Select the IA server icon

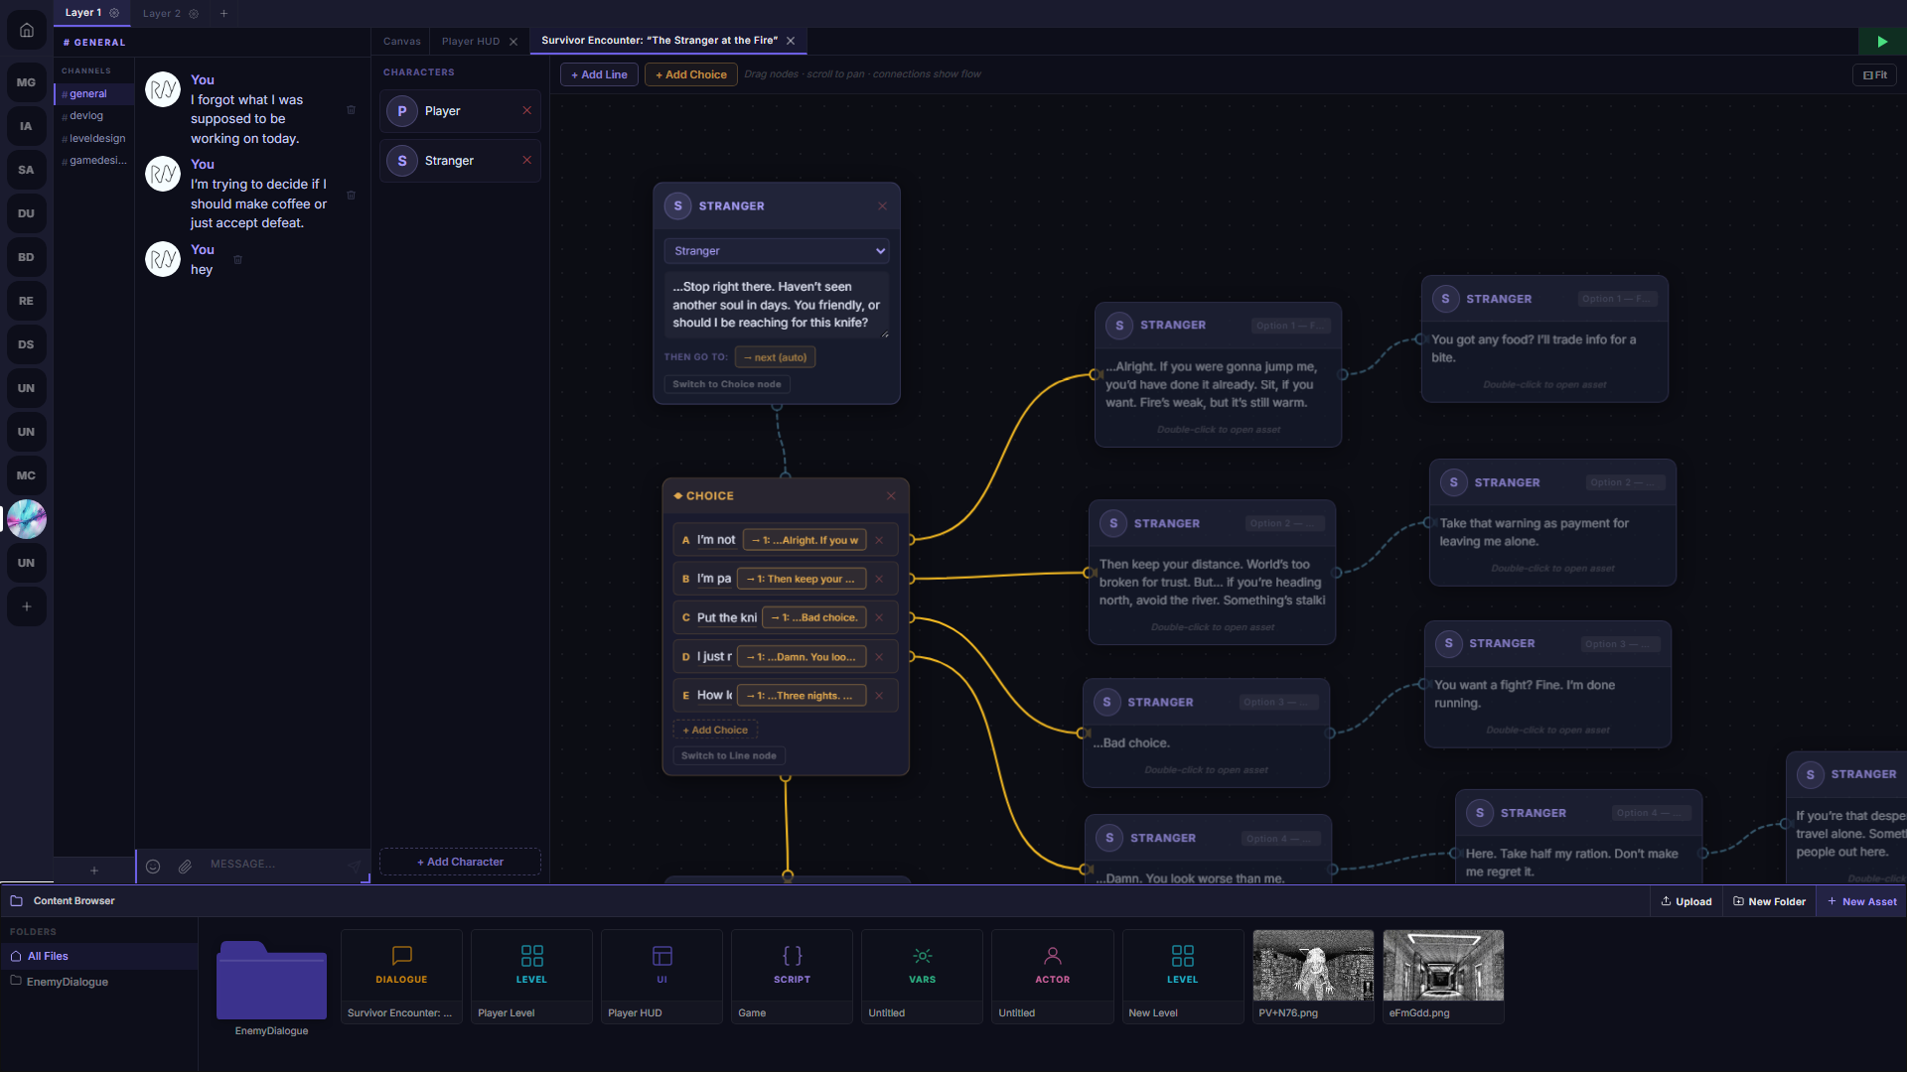tap(27, 126)
